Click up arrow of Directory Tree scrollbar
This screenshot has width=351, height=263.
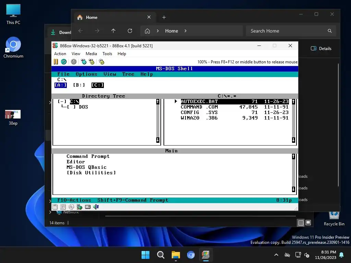point(158,102)
